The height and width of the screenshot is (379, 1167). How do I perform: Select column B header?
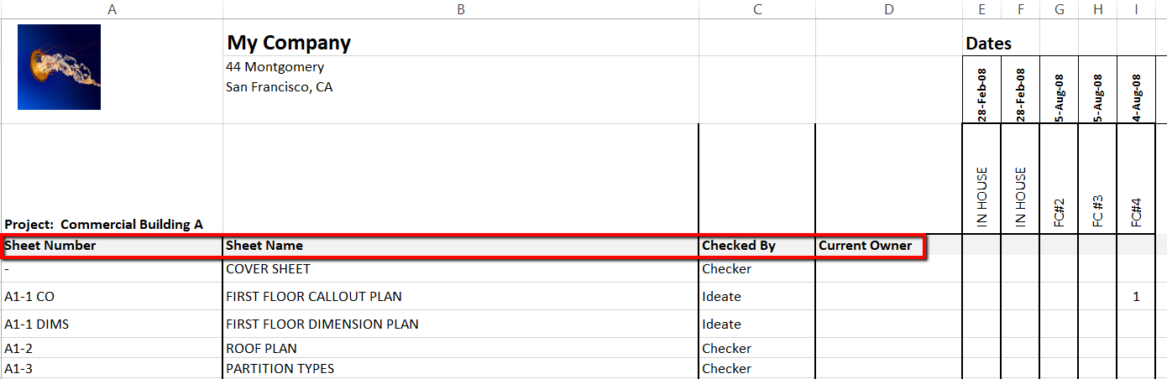tap(460, 9)
